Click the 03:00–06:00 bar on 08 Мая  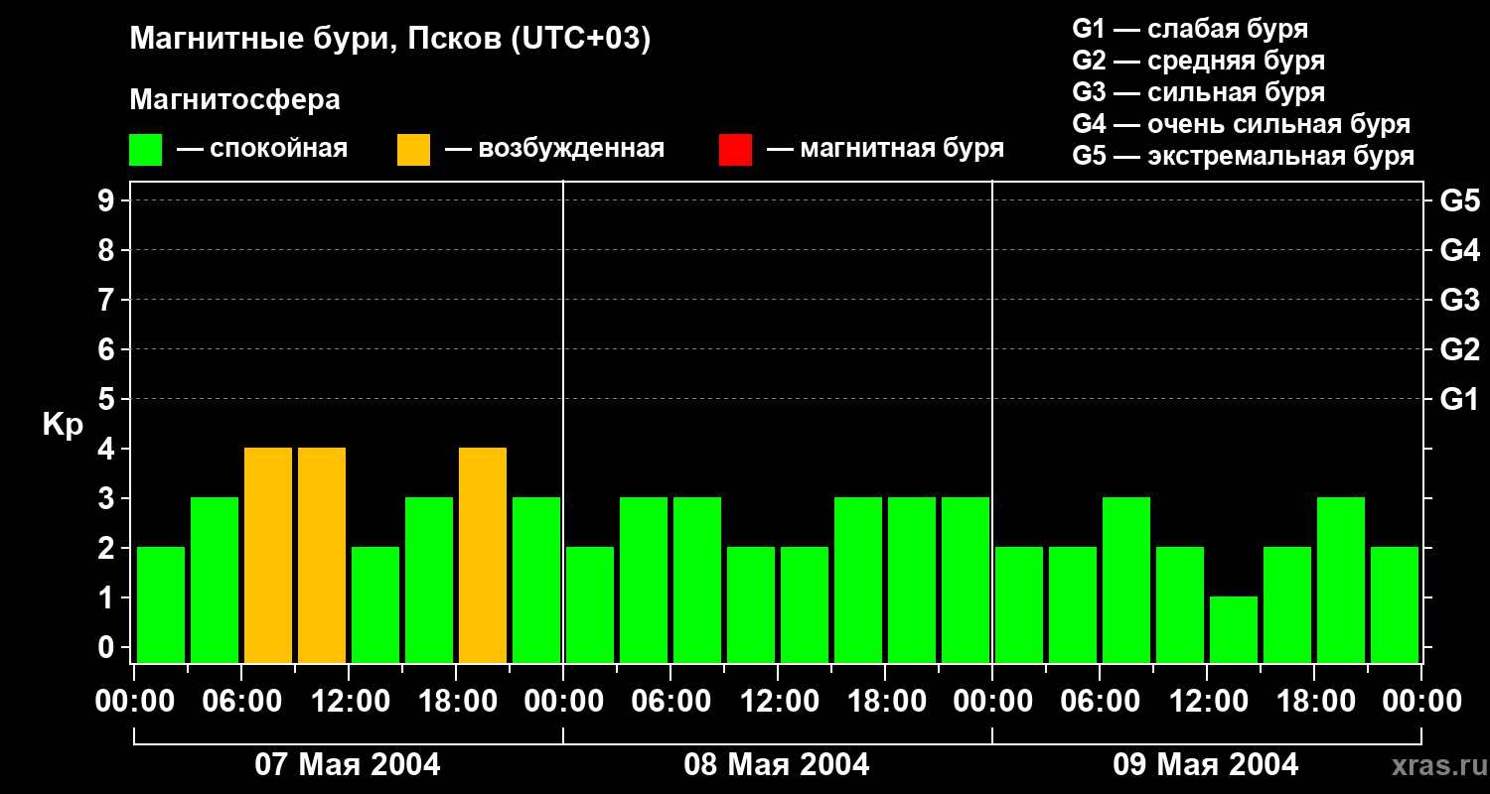tap(644, 580)
